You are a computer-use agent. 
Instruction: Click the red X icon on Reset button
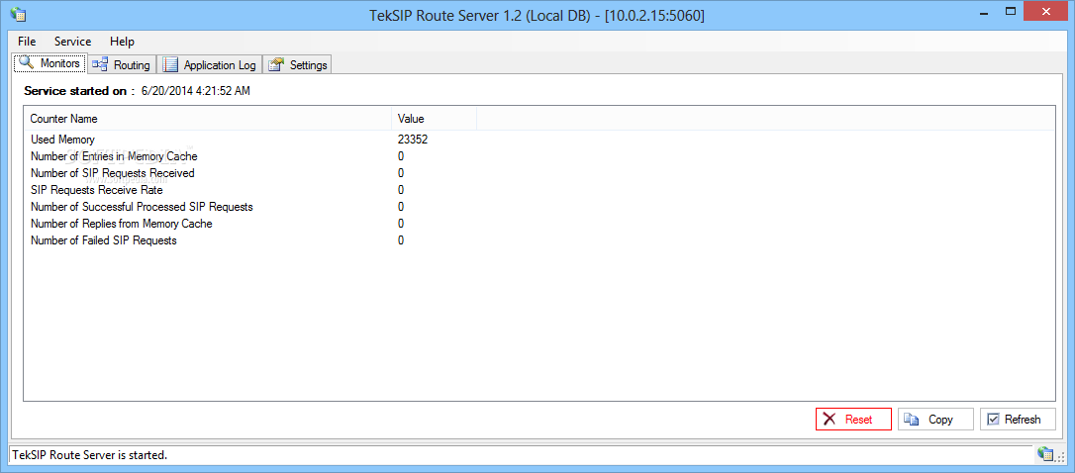point(830,420)
